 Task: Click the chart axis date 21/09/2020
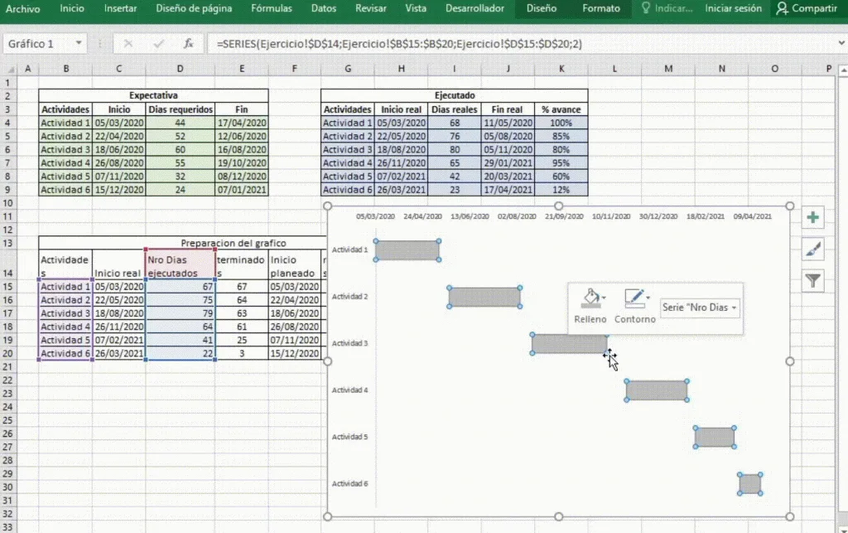tap(564, 216)
